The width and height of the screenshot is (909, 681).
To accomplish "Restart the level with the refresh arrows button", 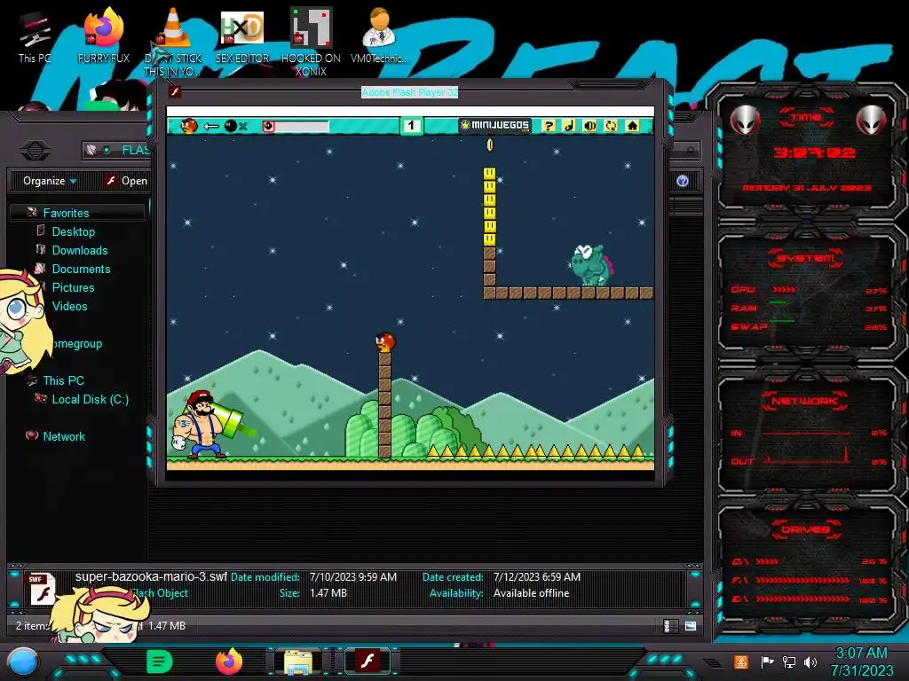I will [611, 126].
